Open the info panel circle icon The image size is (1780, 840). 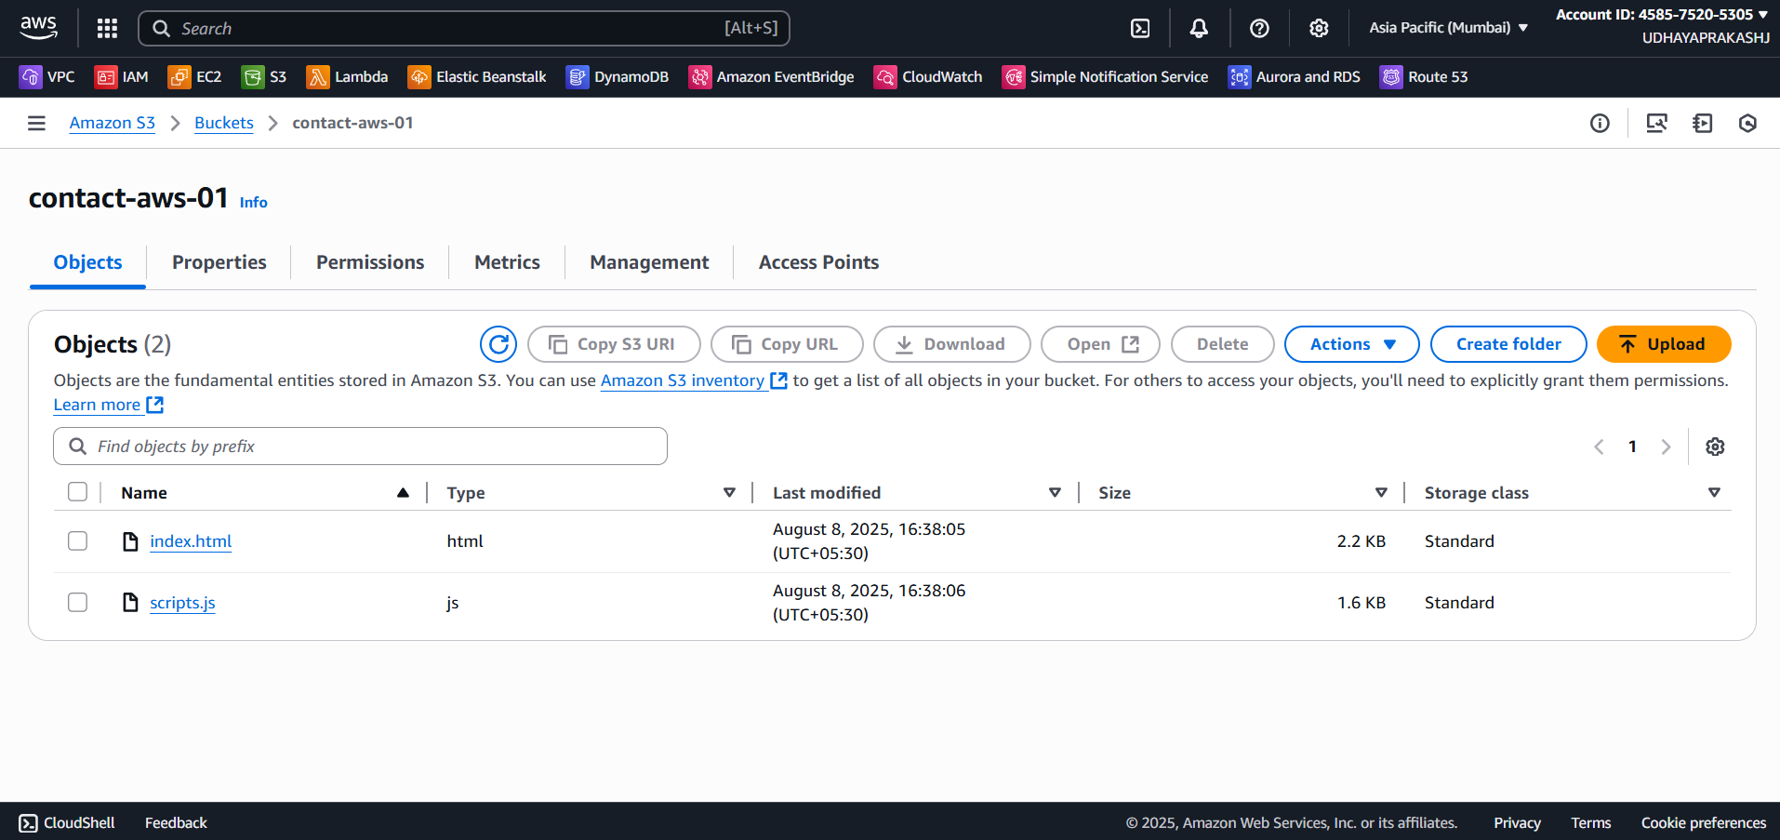pos(1600,123)
